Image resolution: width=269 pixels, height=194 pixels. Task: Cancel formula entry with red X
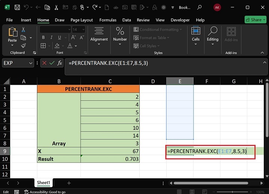[44, 63]
